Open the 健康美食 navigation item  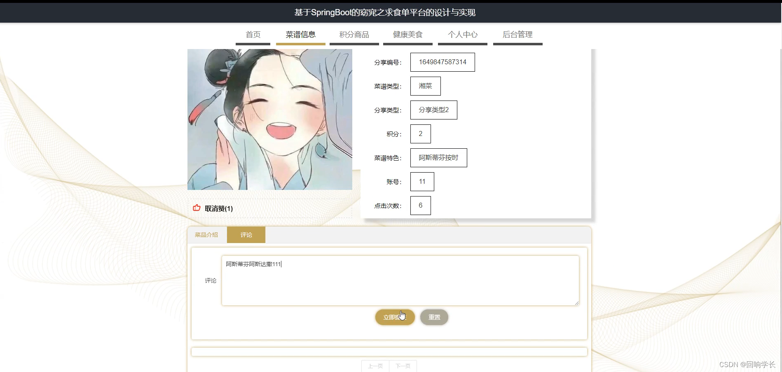click(407, 35)
